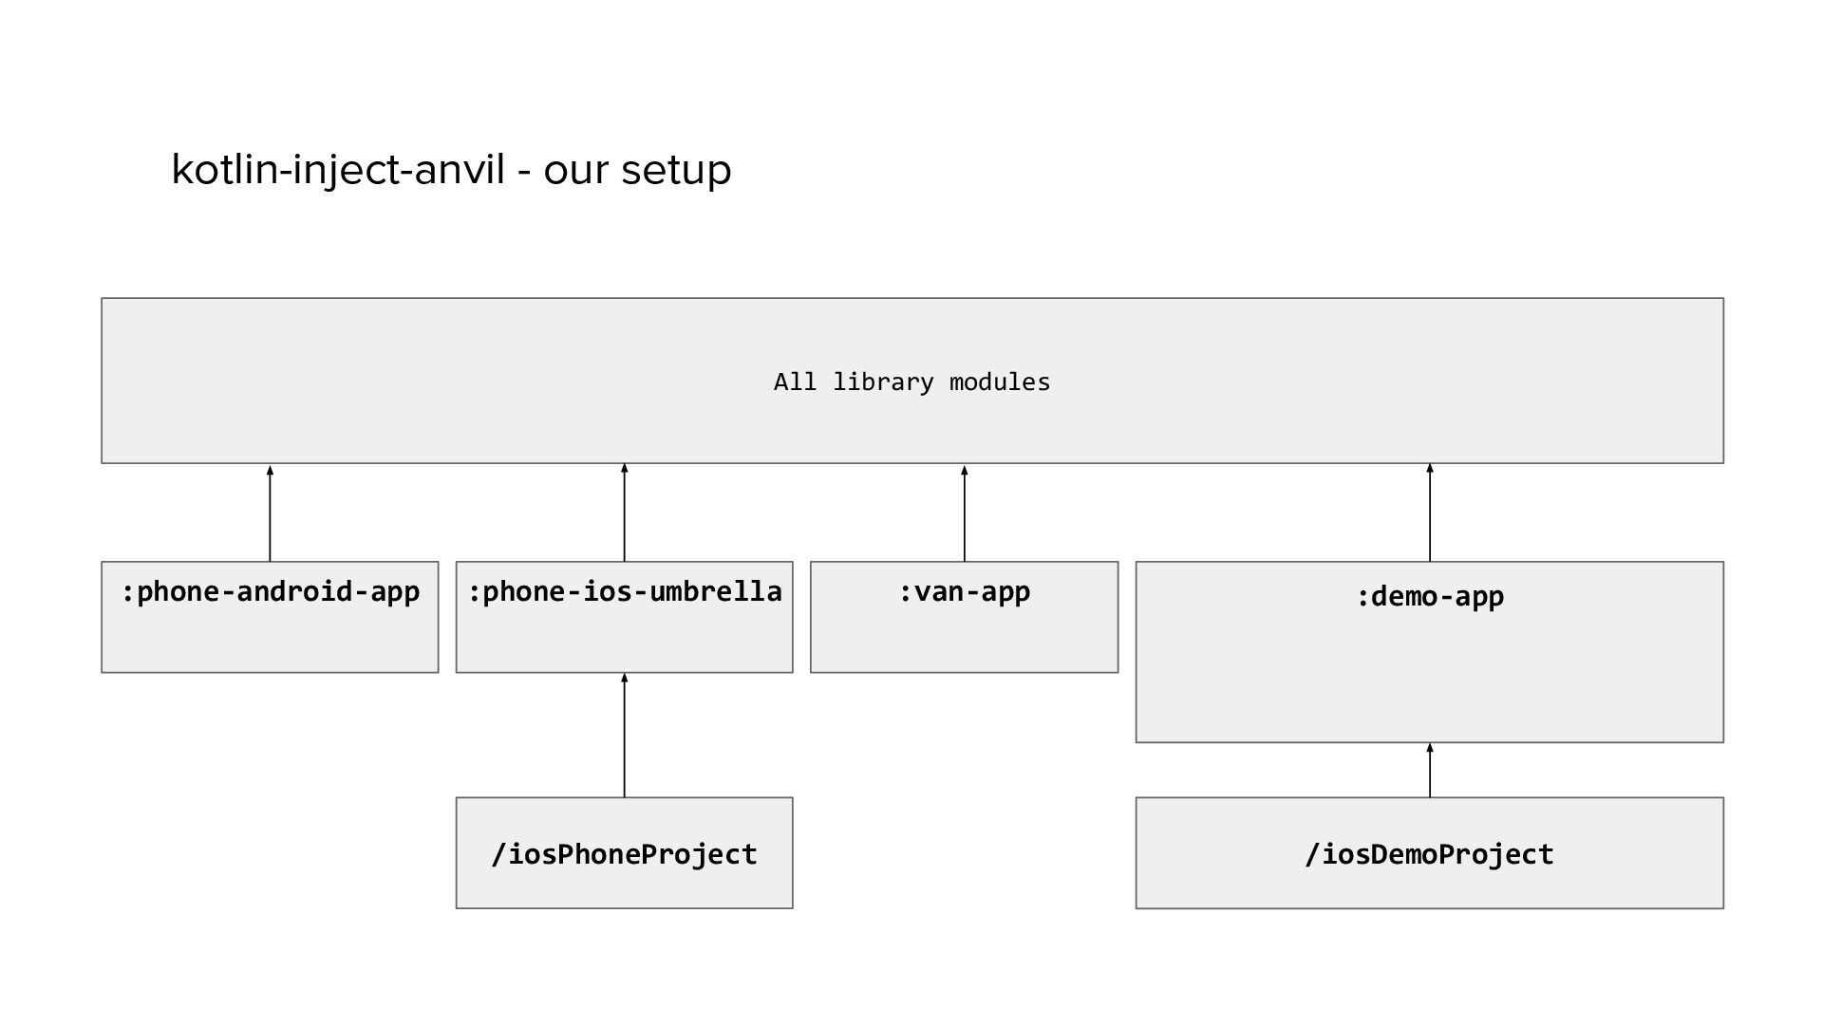
Task: Click the 'All library modules' text label
Action: [x=911, y=382]
